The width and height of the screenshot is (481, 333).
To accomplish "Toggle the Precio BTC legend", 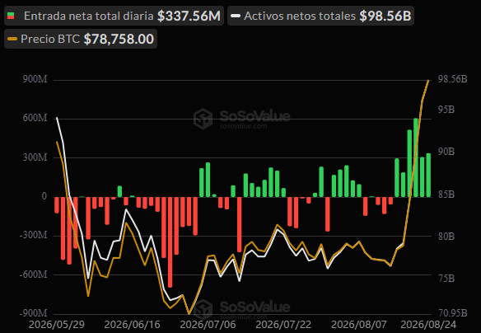I will coord(81,39).
